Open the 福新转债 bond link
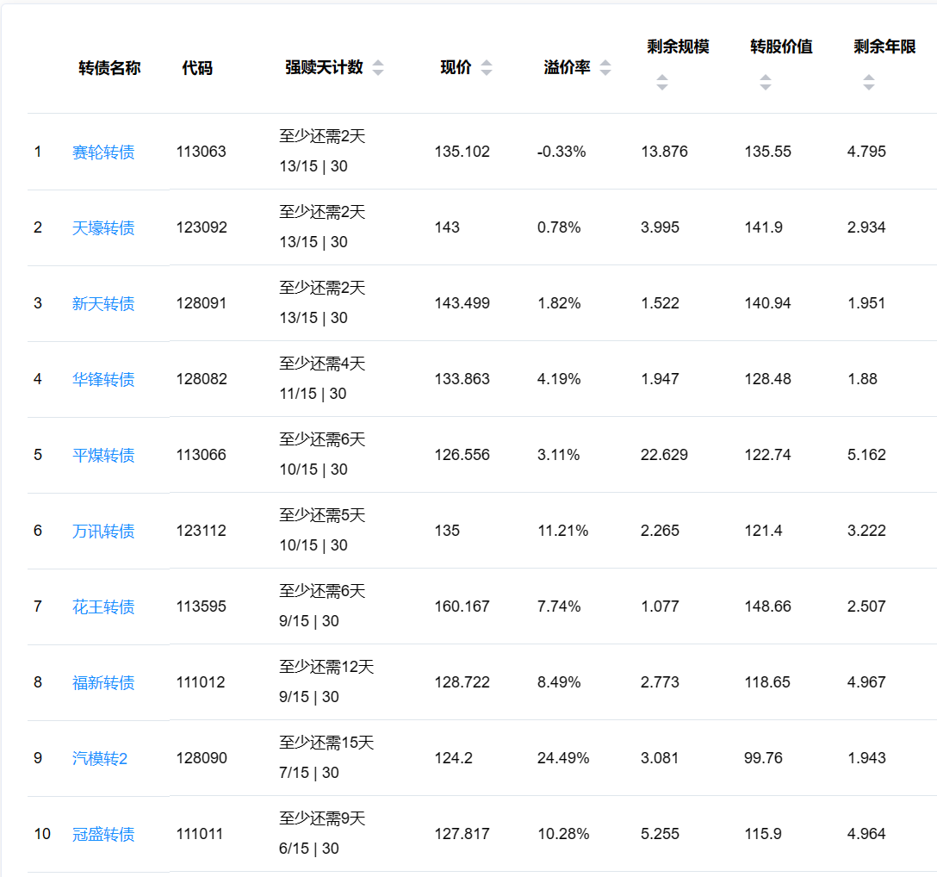 tap(103, 683)
